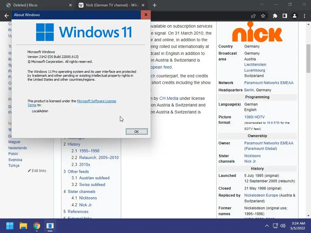This screenshot has width=311, height=233.
Task: Open the Paramount Global link
Action: point(261,149)
